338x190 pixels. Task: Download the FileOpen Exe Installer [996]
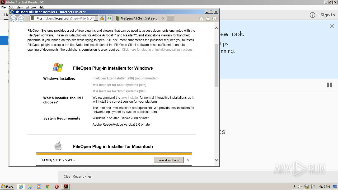pos(125,78)
